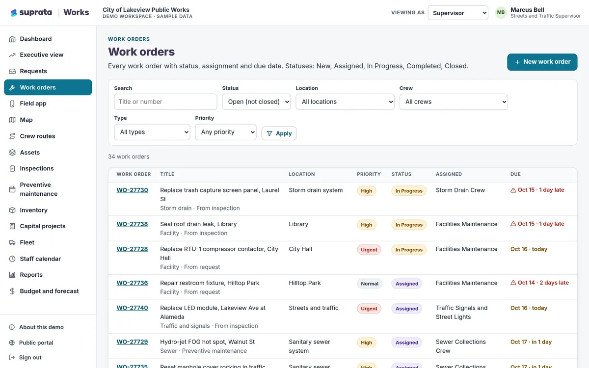This screenshot has width=589, height=368.
Task: Click the Due column header
Action: (515, 174)
